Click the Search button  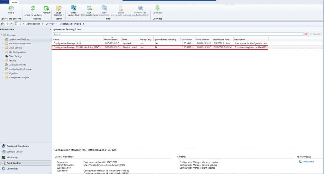point(315,34)
